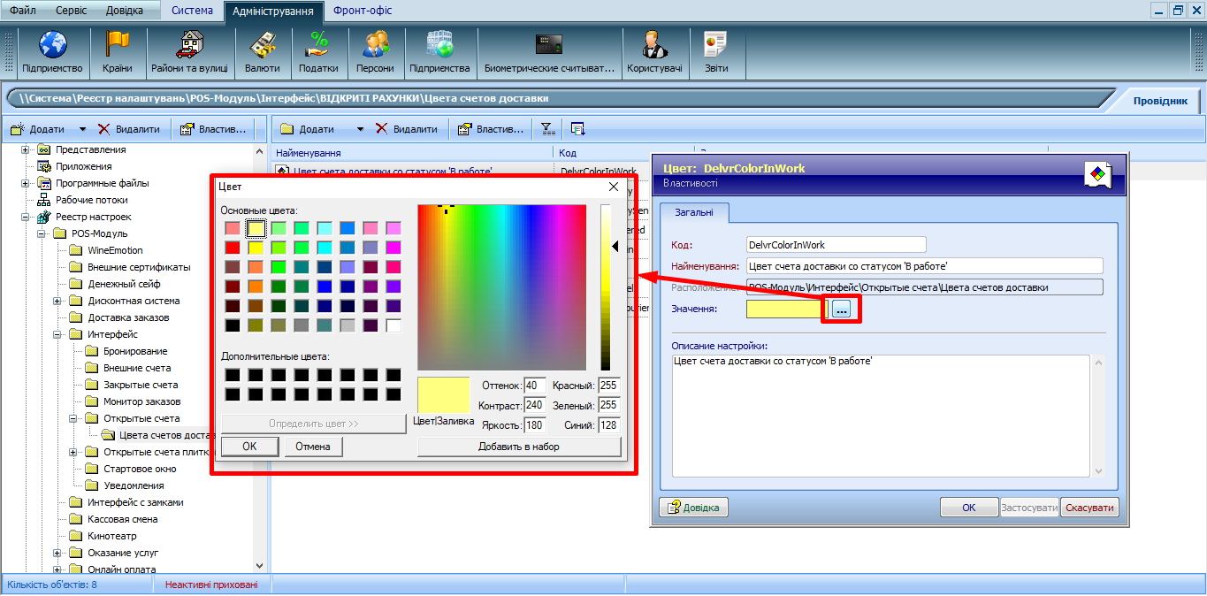Open the Додати dropdown arrow in left panel
1207x596 pixels.
point(83,129)
